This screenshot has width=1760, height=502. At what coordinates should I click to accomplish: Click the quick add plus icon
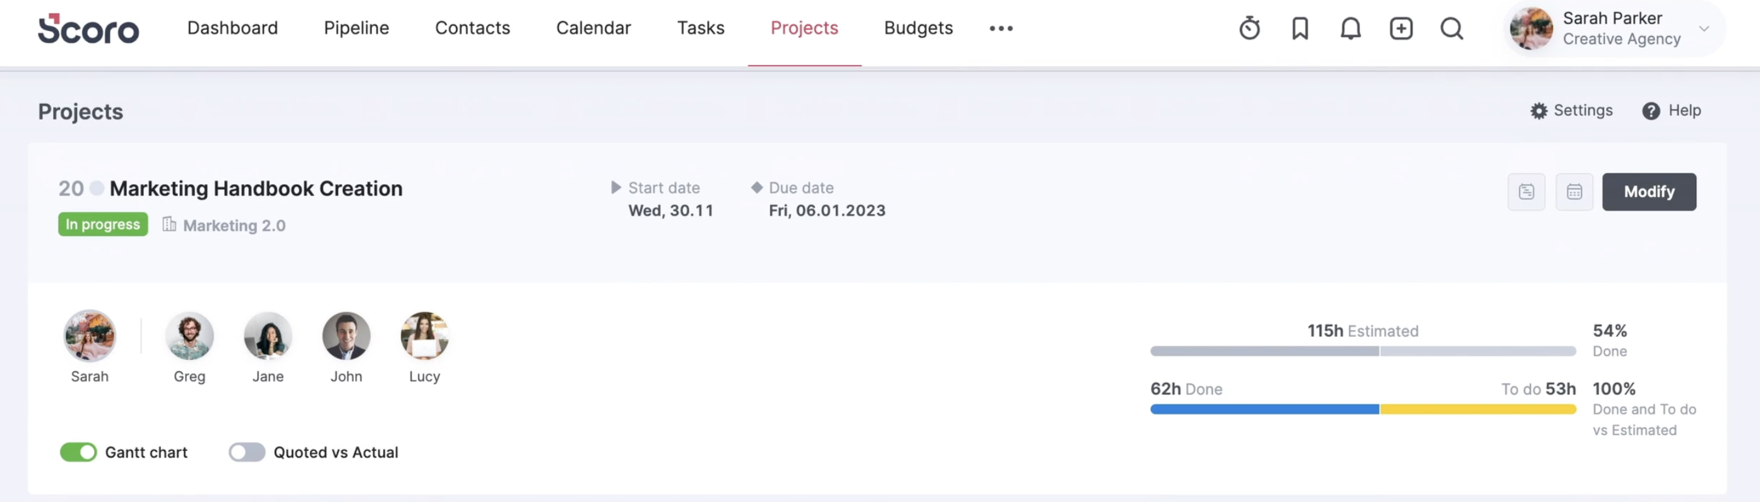tap(1401, 28)
